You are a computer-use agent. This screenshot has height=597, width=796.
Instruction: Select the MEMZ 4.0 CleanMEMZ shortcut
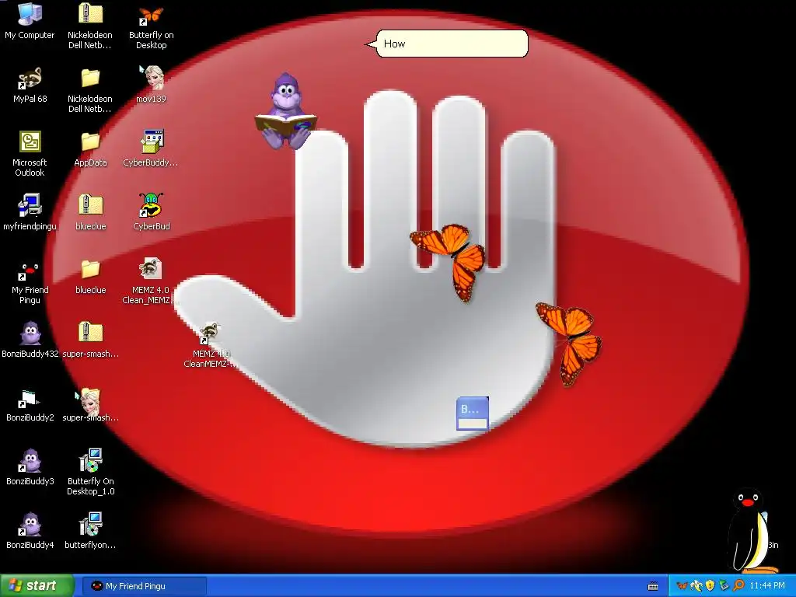click(x=209, y=345)
